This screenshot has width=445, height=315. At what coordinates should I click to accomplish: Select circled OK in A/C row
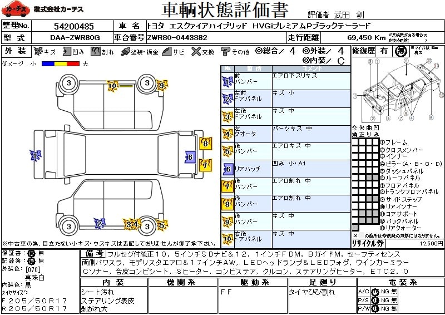(375, 292)
